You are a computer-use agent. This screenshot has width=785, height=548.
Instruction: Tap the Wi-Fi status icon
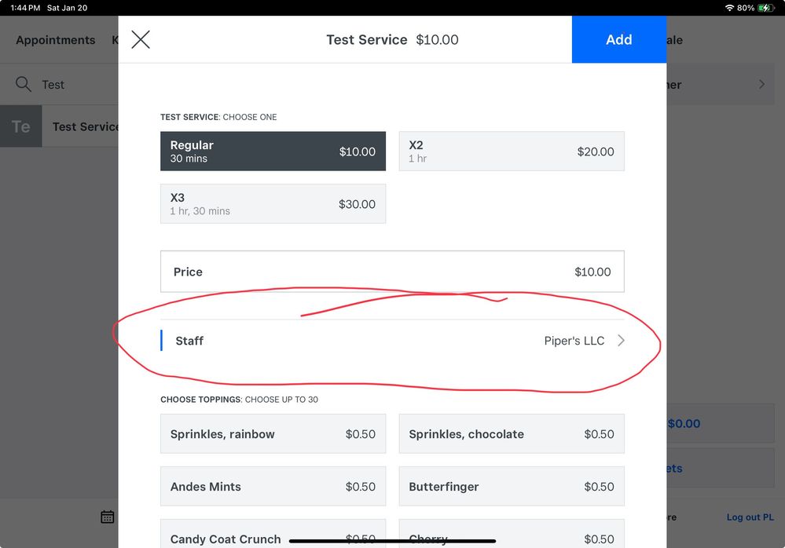tap(729, 8)
